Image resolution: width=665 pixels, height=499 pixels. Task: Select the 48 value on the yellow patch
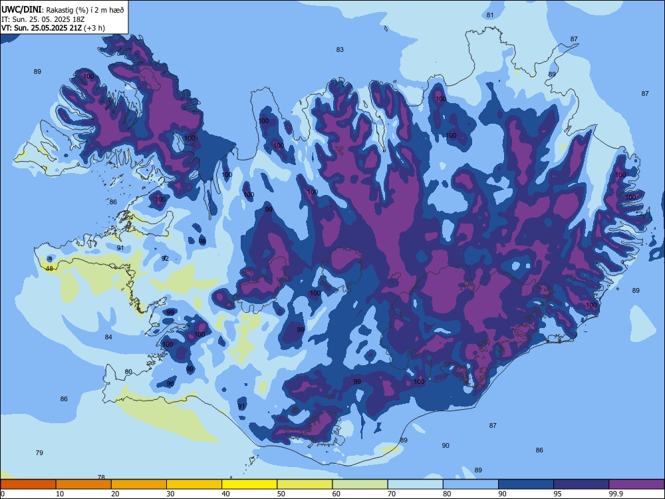tap(50, 269)
